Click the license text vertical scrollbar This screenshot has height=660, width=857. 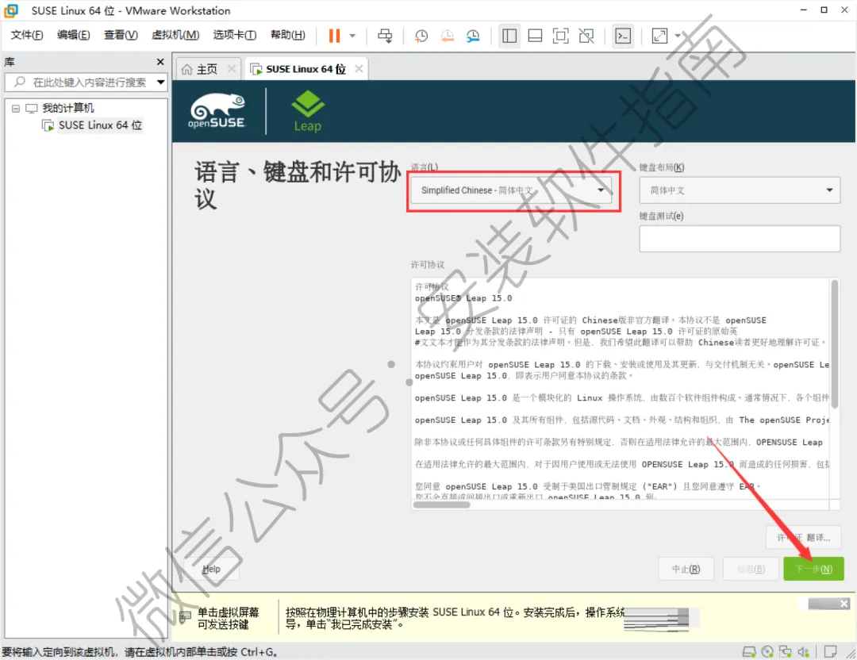pyautogui.click(x=834, y=344)
